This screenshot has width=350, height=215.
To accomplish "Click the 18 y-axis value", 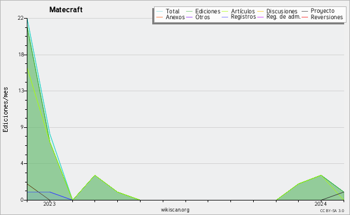I will pyautogui.click(x=21, y=55).
